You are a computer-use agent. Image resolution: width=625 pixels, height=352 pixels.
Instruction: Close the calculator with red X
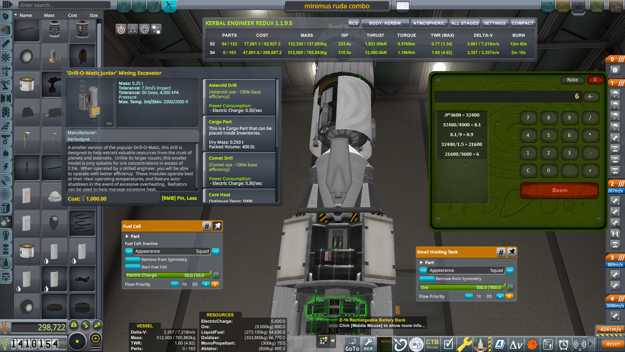pyautogui.click(x=595, y=80)
